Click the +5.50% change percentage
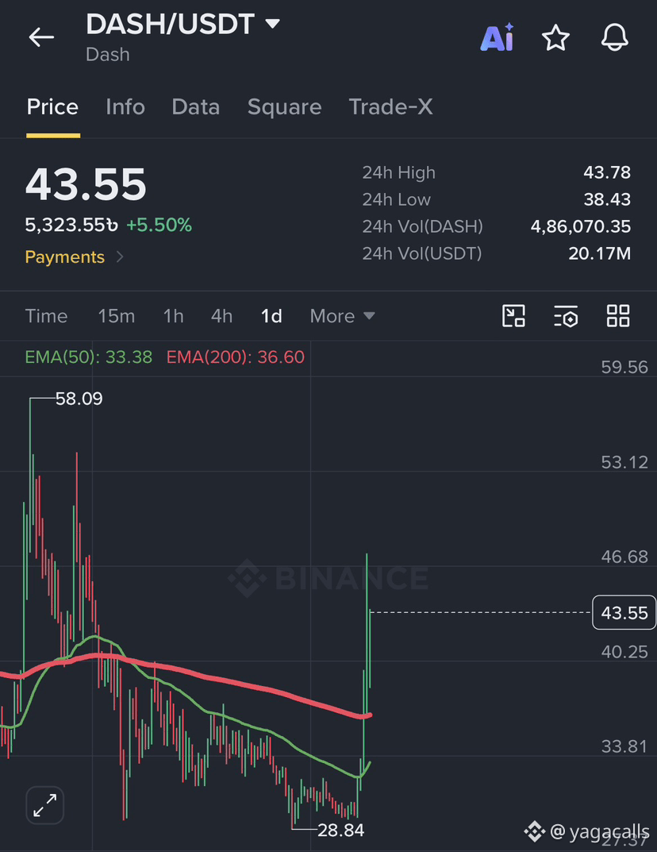Screen dimensions: 657x852 pos(159,225)
